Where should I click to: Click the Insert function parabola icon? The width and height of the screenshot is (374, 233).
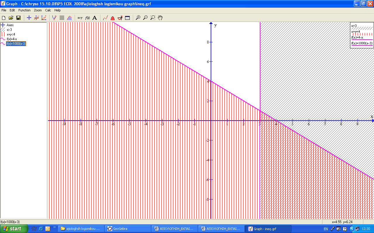[54, 18]
